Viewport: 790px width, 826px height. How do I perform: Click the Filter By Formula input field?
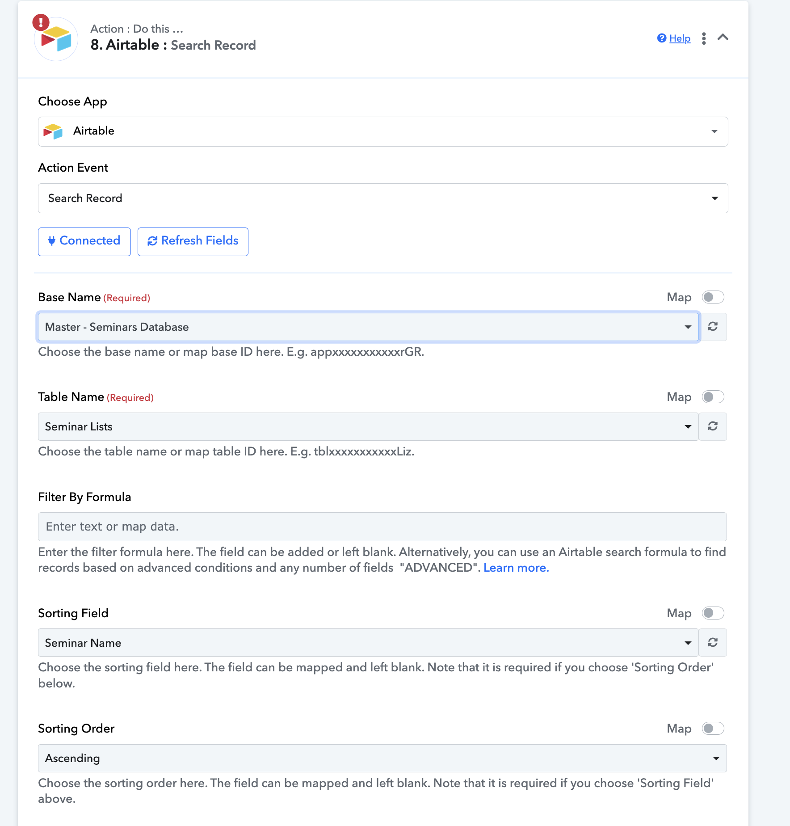tap(382, 527)
